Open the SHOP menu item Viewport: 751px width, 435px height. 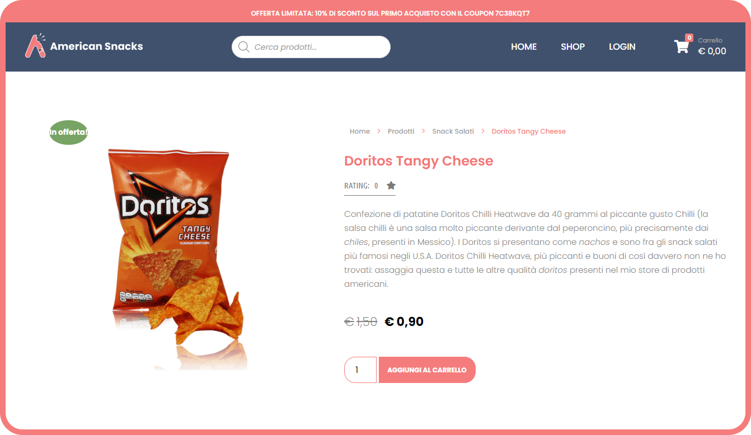(573, 47)
